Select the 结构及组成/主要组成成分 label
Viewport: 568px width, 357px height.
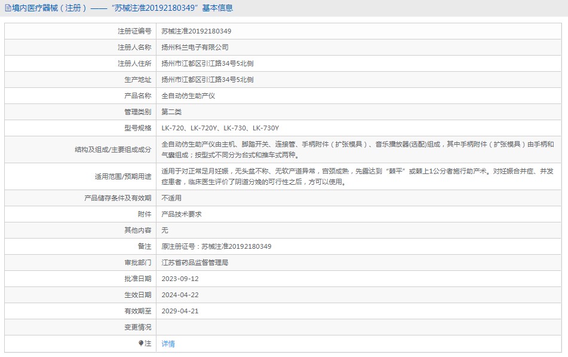pos(113,149)
